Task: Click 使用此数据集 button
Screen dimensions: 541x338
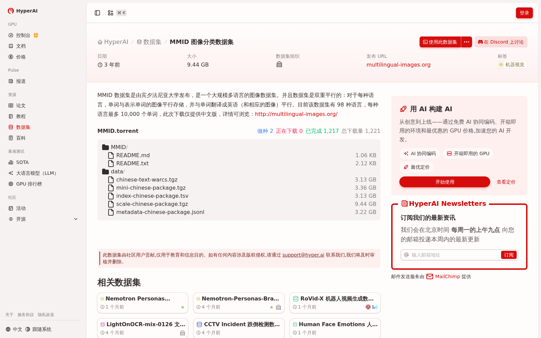Action: pyautogui.click(x=440, y=42)
